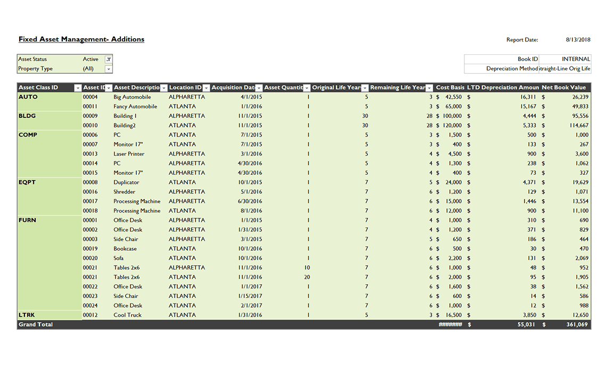
Task: Select asset ID 00008 cell
Action: (90, 182)
